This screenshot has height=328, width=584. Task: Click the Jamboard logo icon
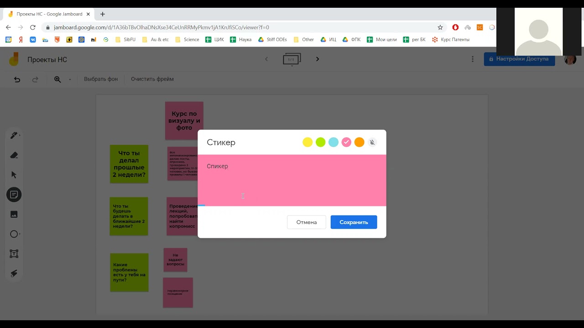click(14, 59)
